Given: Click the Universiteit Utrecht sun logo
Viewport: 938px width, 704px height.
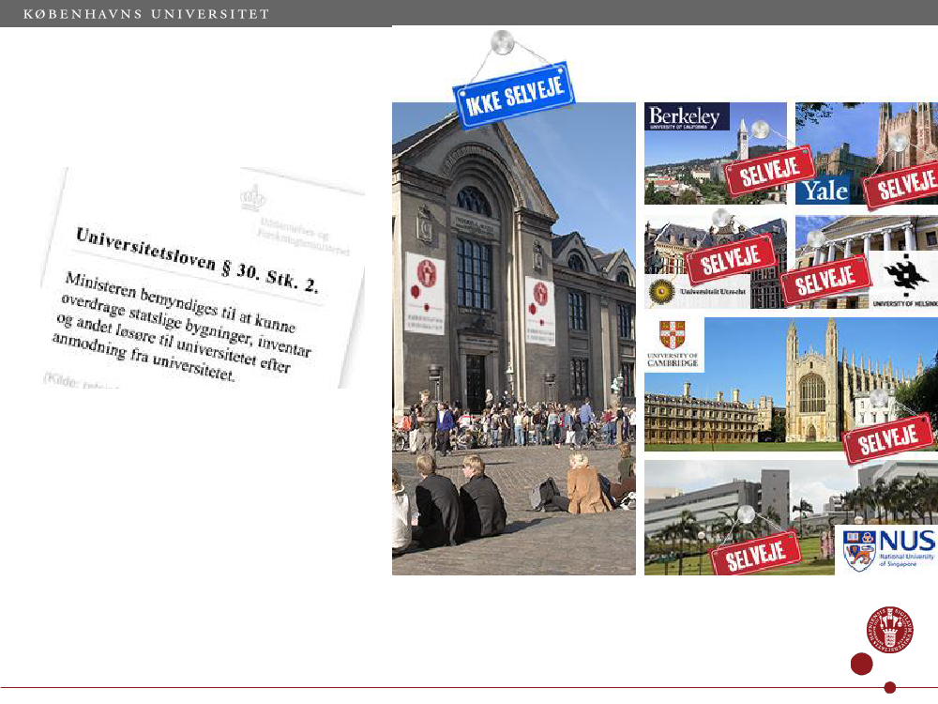Looking at the screenshot, I should 661,292.
